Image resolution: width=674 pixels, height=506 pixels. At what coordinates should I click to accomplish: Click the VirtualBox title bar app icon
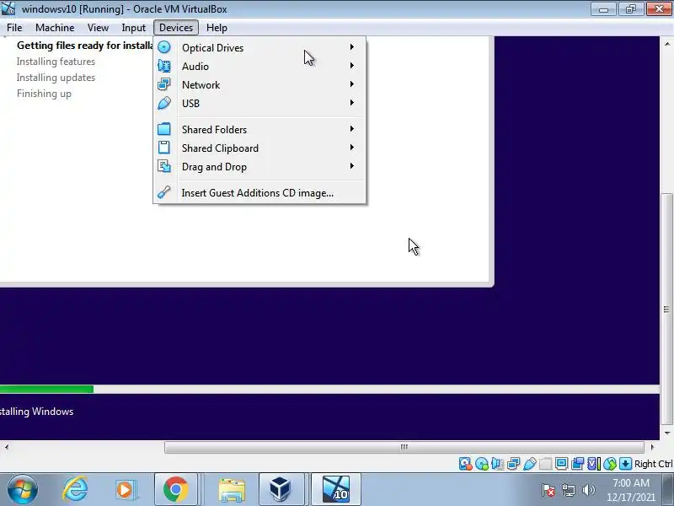tap(8, 8)
